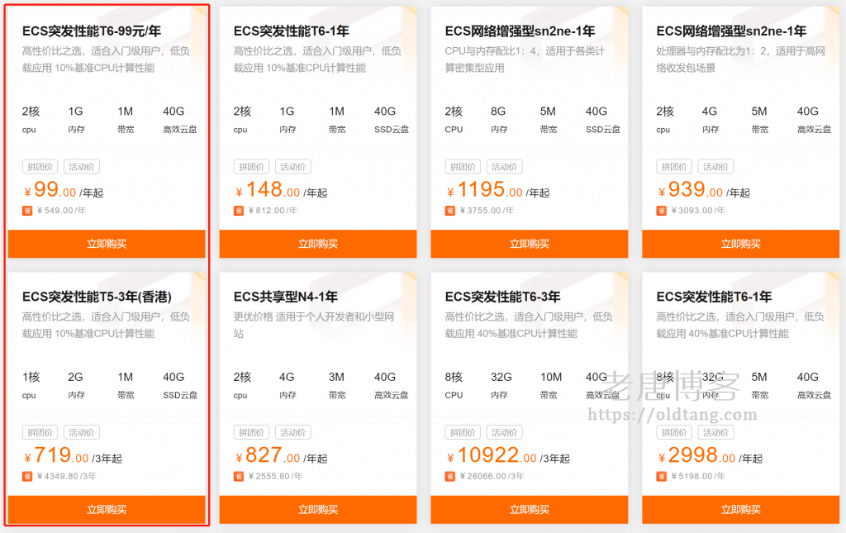Viewport: 846px width, 533px height.
Task: Open the ECS突发性能T6-1年 title with 1G 内存
Action: (x=292, y=31)
